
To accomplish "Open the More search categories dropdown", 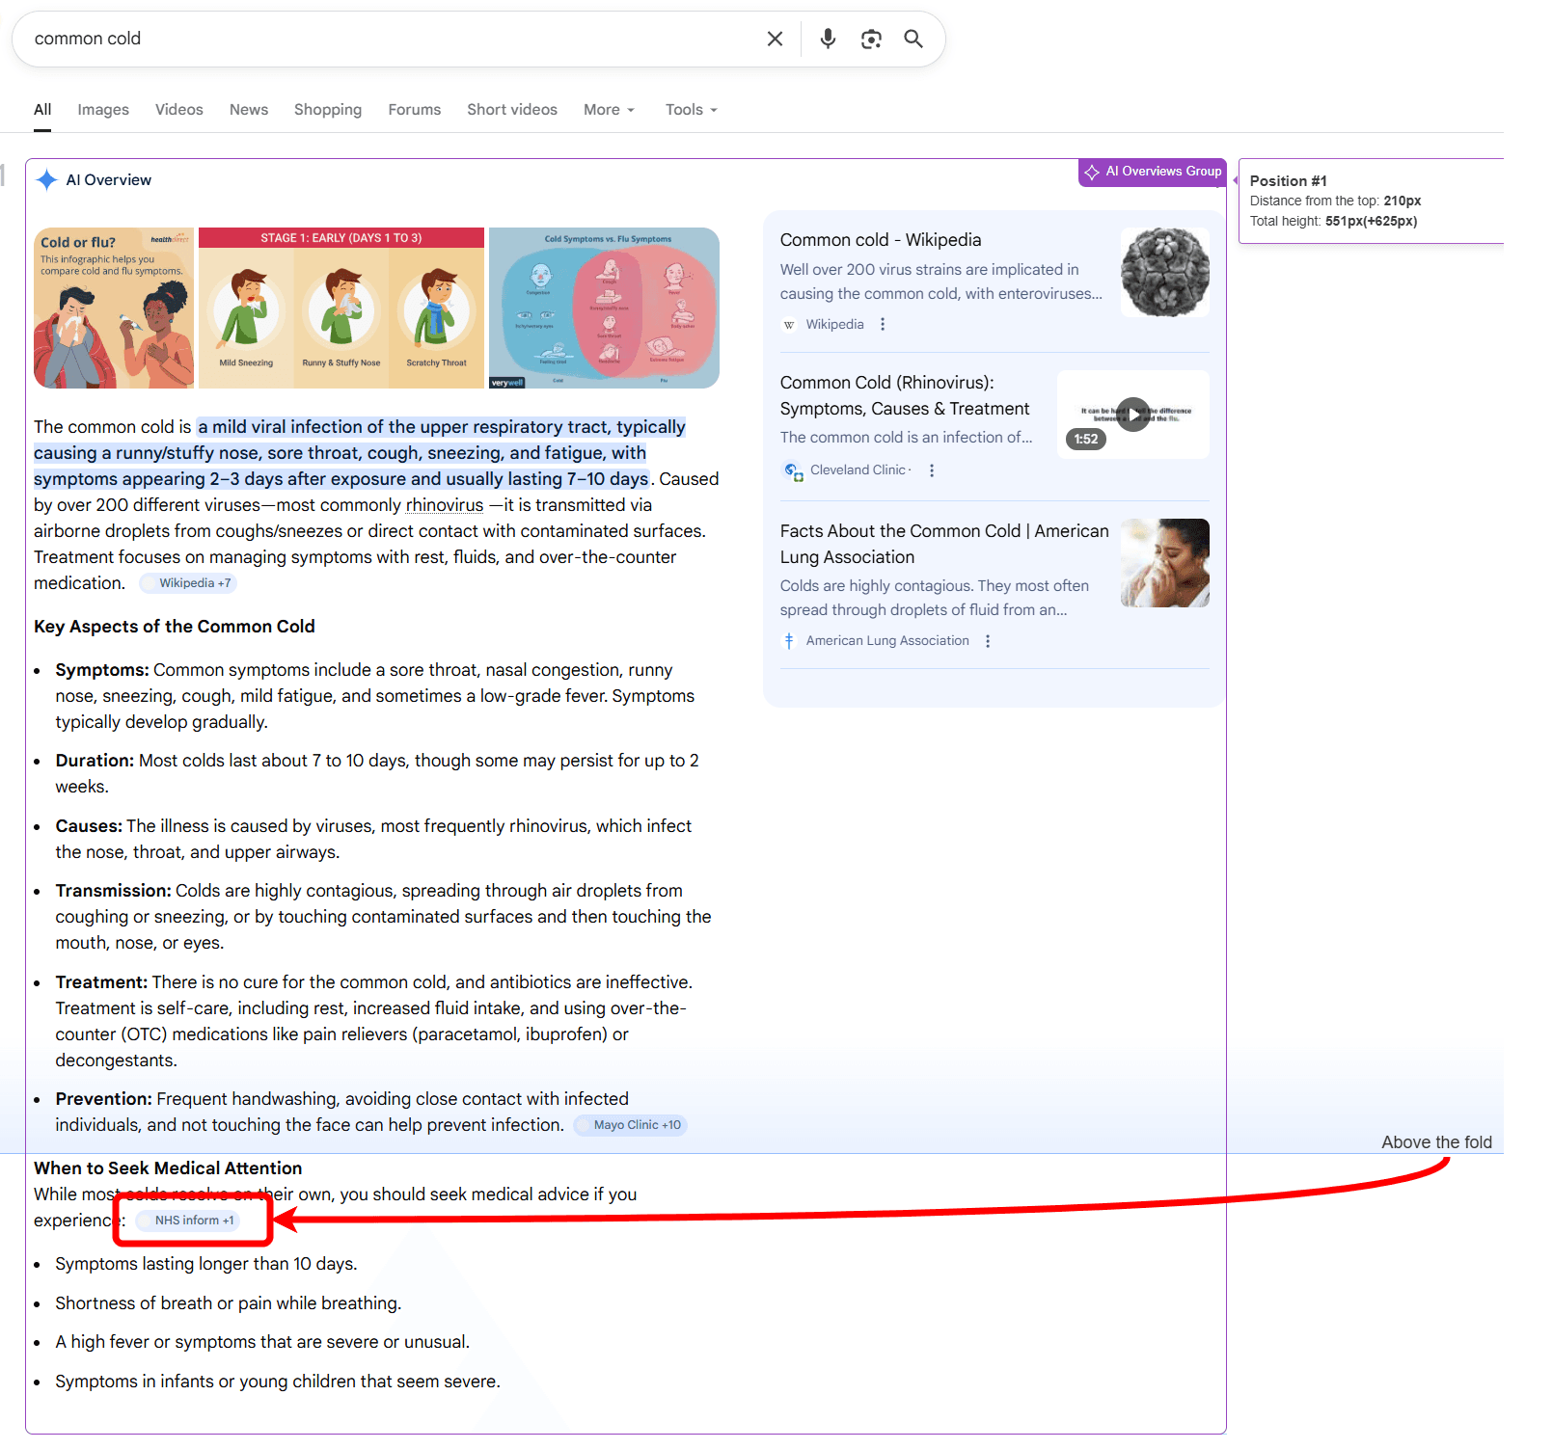I will pyautogui.click(x=608, y=109).
